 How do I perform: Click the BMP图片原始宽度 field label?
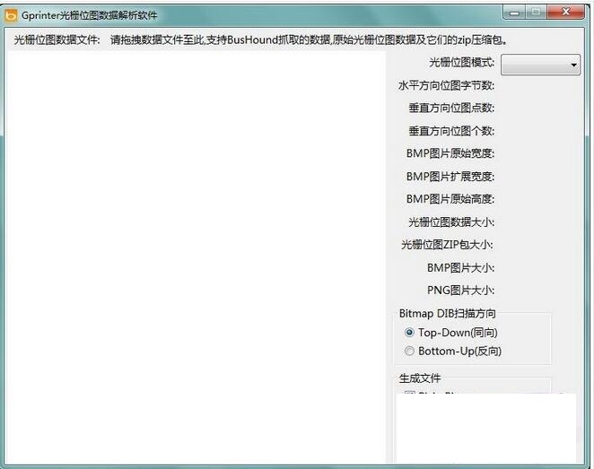coord(450,153)
